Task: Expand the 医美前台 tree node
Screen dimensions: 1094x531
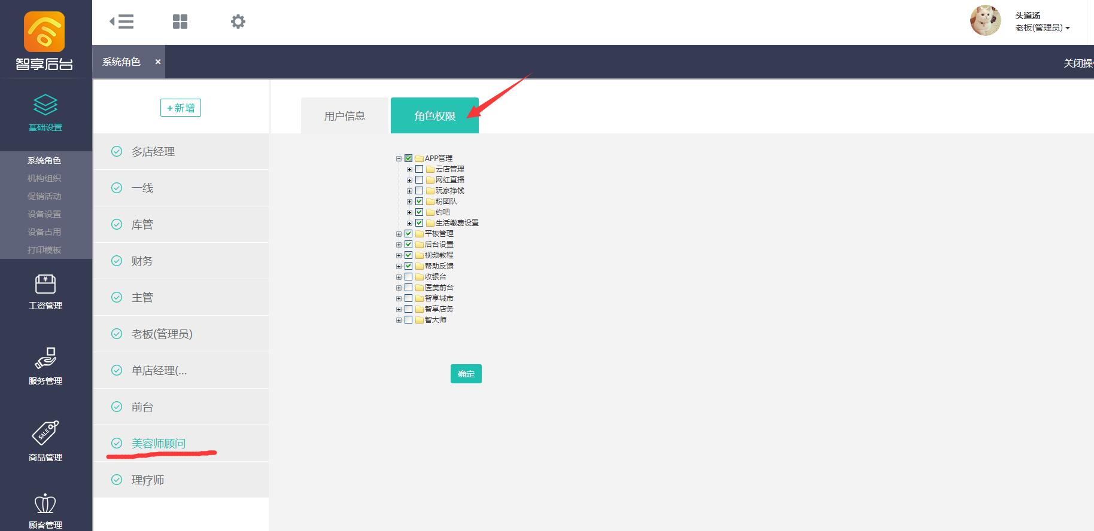Action: coord(399,288)
